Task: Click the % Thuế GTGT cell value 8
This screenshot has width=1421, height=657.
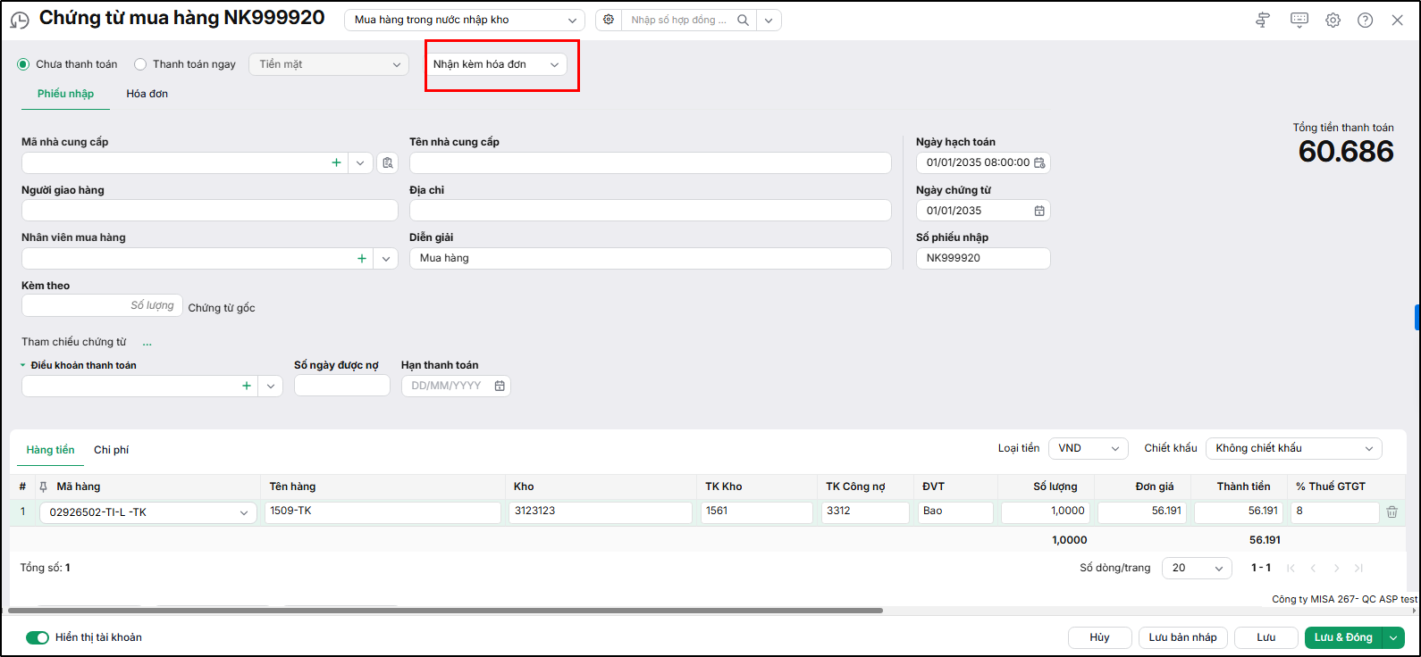Action: [x=1335, y=511]
